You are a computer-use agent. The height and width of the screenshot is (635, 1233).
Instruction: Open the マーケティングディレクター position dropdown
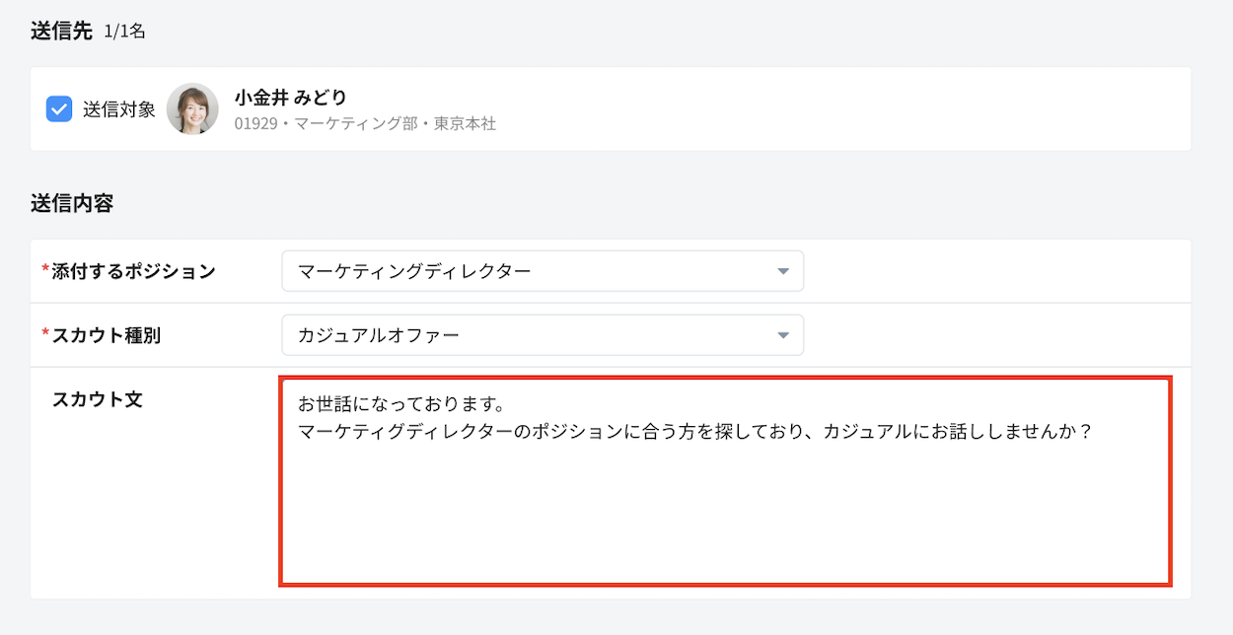pyautogui.click(x=542, y=271)
